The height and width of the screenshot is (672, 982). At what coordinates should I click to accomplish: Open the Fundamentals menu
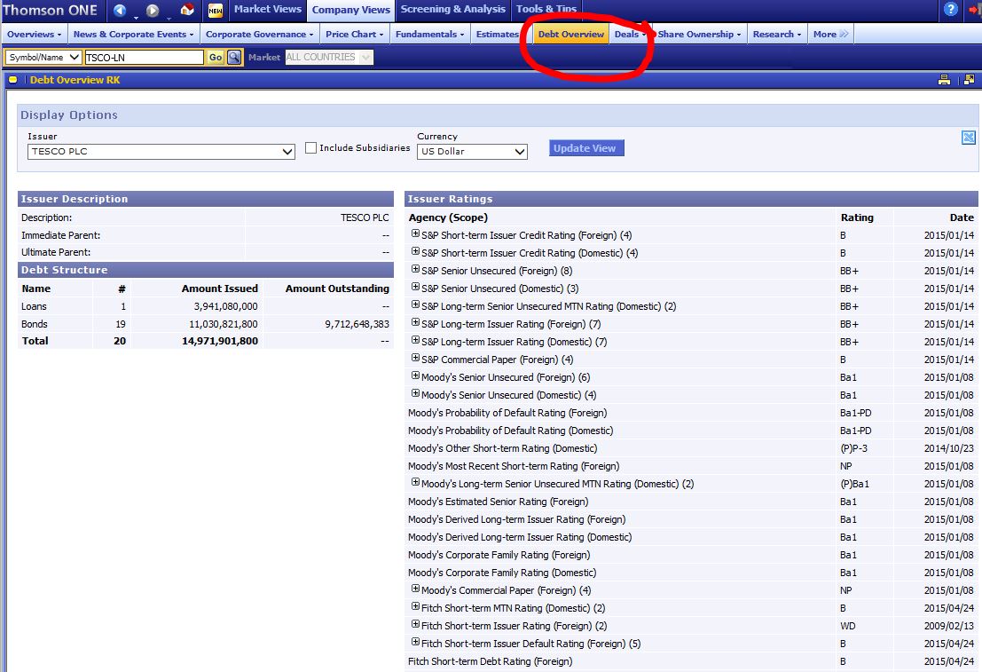point(429,35)
